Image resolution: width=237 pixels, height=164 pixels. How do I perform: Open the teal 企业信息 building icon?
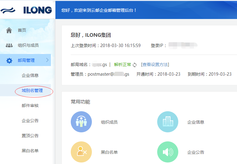(x=168, y=122)
